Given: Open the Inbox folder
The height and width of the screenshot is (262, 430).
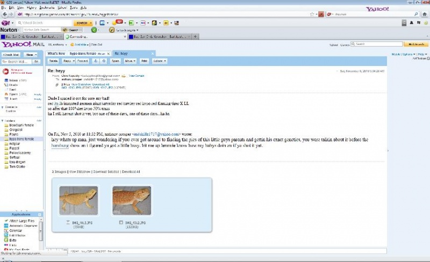Looking at the screenshot, I should (13, 81).
